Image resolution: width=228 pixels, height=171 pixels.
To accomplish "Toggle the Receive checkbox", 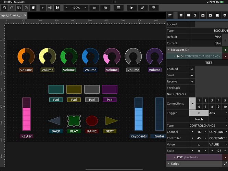I will pyautogui.click(x=192, y=81).
